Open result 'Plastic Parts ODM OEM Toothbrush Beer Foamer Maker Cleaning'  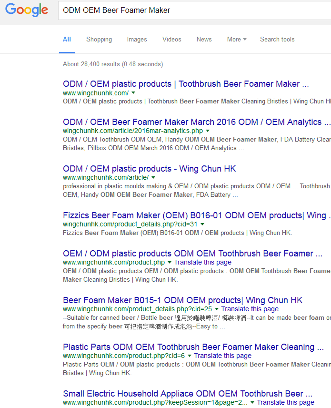click(x=193, y=347)
